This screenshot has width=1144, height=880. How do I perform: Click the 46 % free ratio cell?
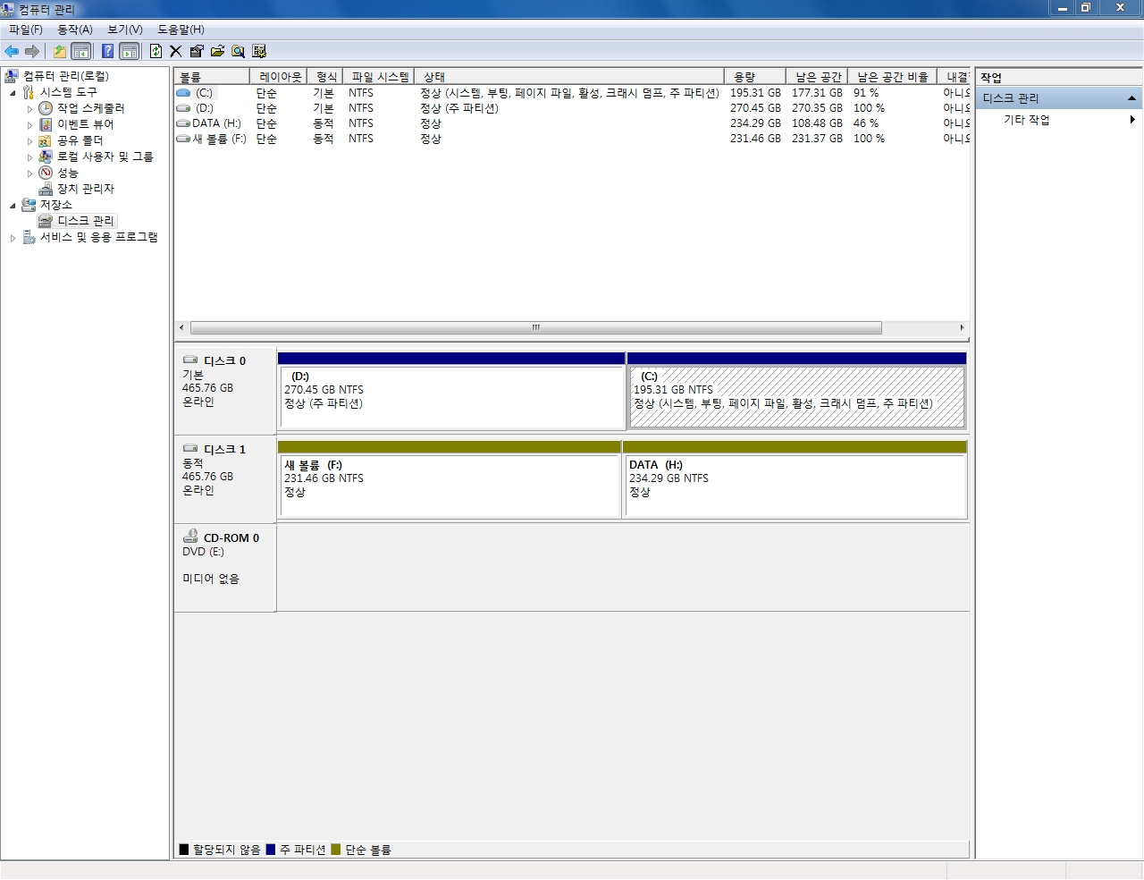pos(866,123)
